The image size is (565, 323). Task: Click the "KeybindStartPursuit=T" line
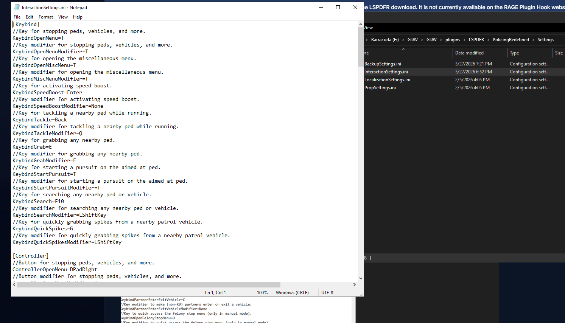[44, 174]
